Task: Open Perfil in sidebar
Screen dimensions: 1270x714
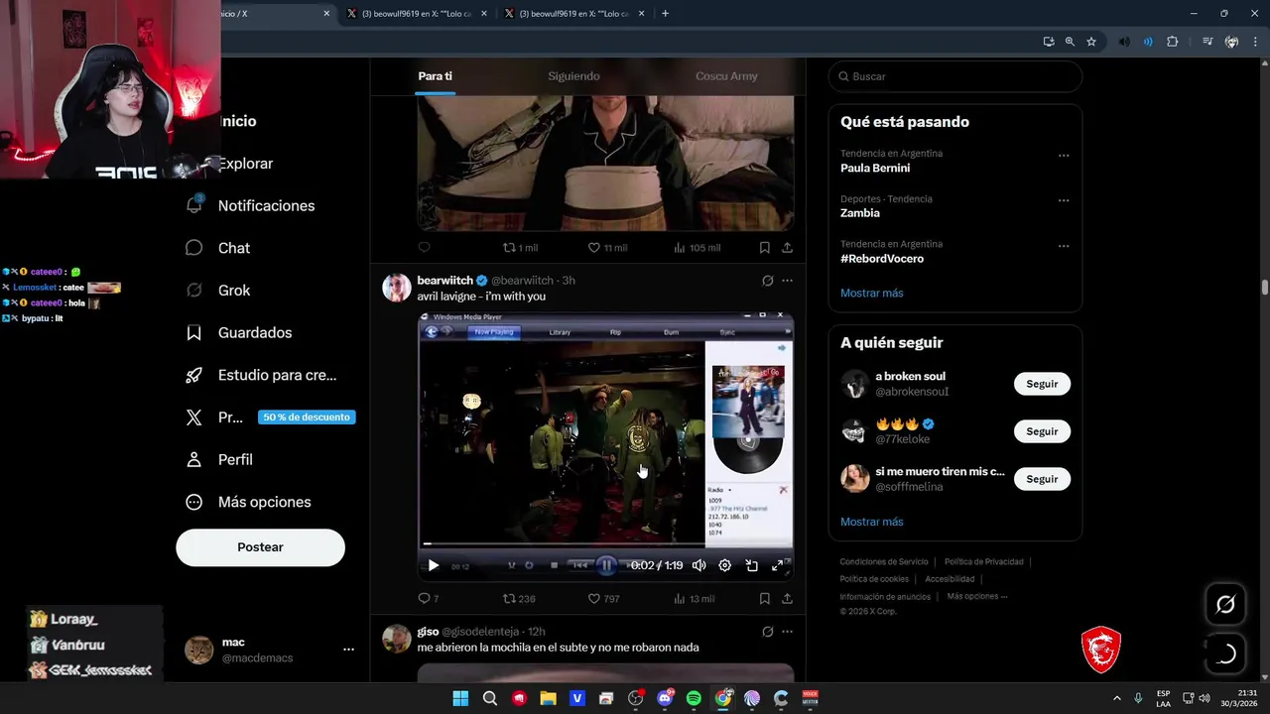Action: [219, 459]
